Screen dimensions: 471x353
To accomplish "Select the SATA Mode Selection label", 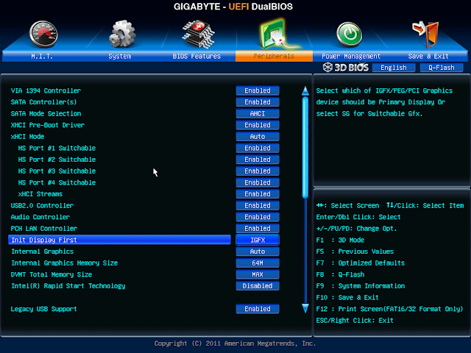I will click(46, 113).
